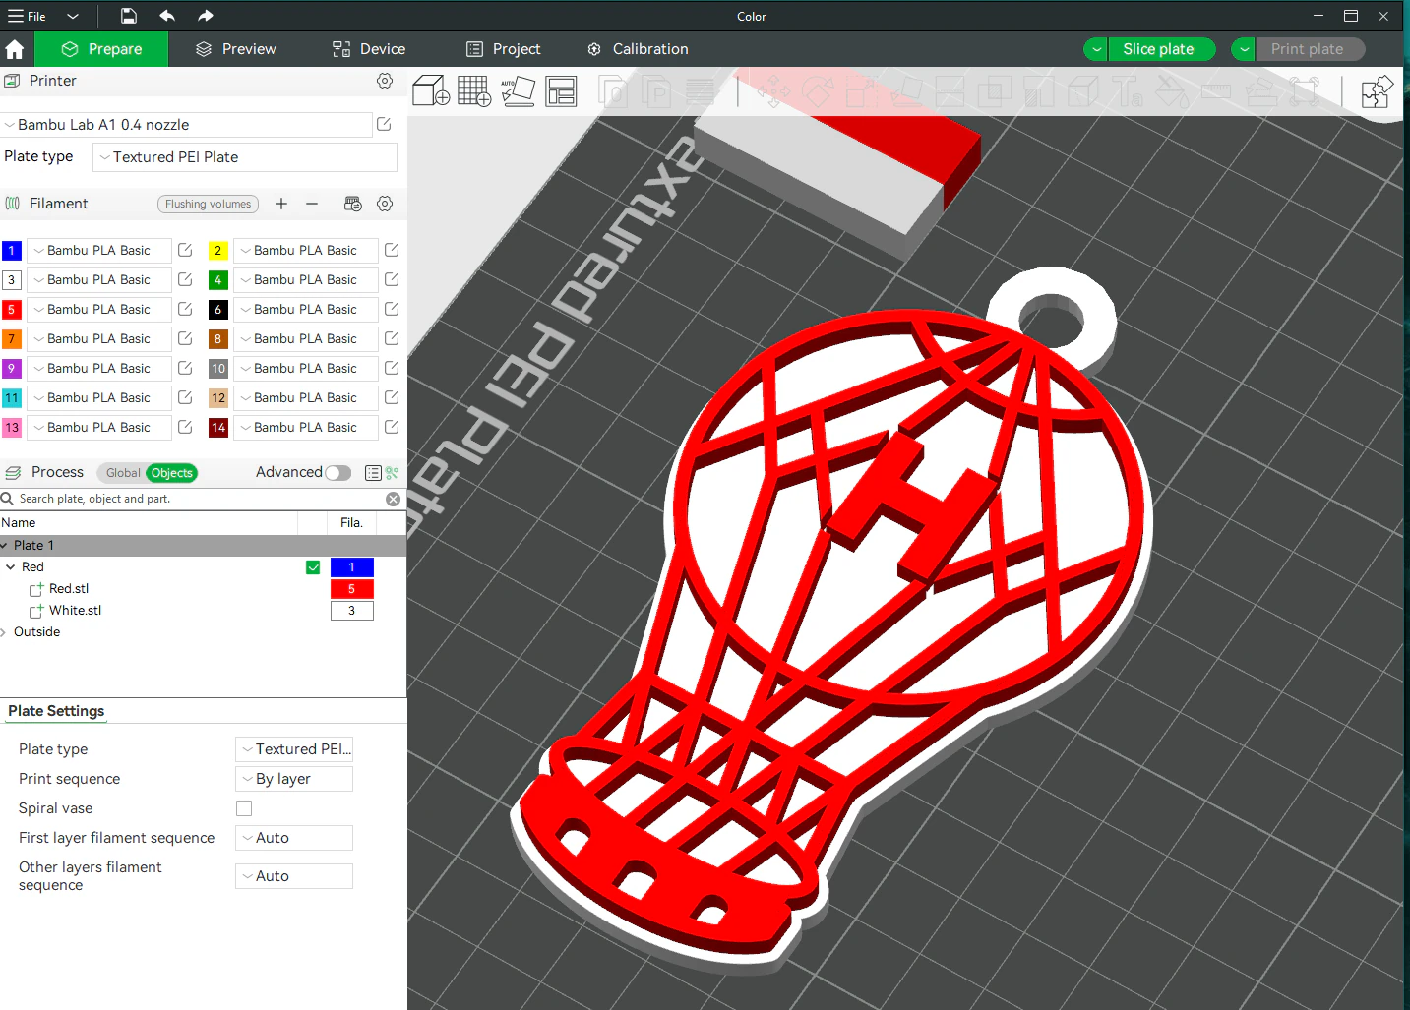Screen dimensions: 1410x1010
Task: Change White.stl filament number 3 cell
Action: (351, 611)
